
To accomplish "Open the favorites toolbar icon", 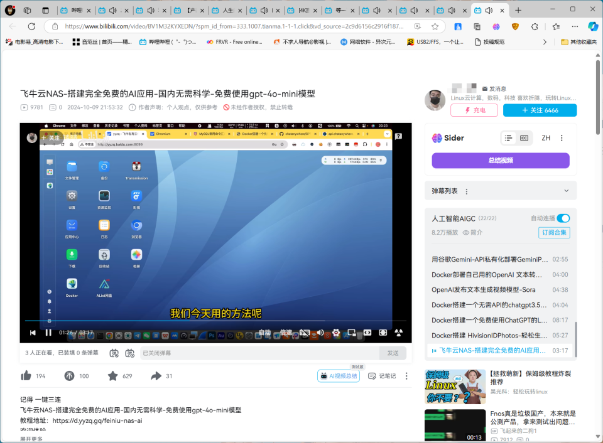I will point(556,26).
